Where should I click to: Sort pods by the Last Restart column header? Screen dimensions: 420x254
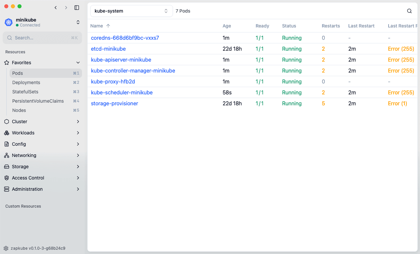(x=361, y=26)
